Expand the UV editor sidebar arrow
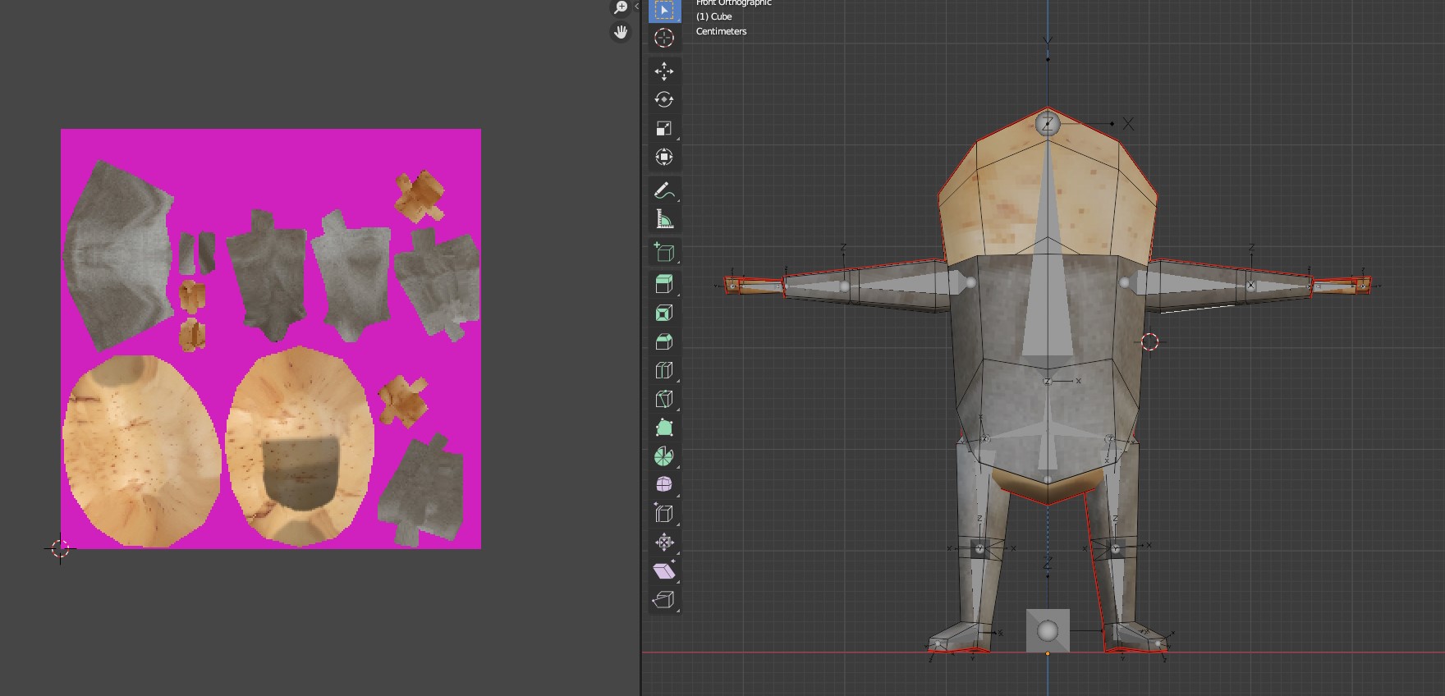 [636, 7]
